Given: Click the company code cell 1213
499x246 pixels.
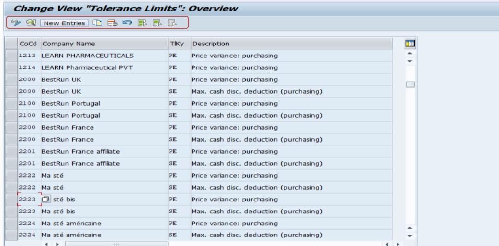Looking at the screenshot, I should click(29, 56).
